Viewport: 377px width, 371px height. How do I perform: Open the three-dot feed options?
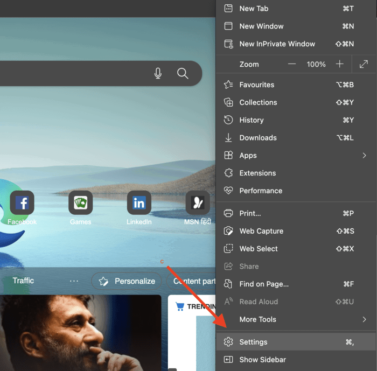click(74, 281)
